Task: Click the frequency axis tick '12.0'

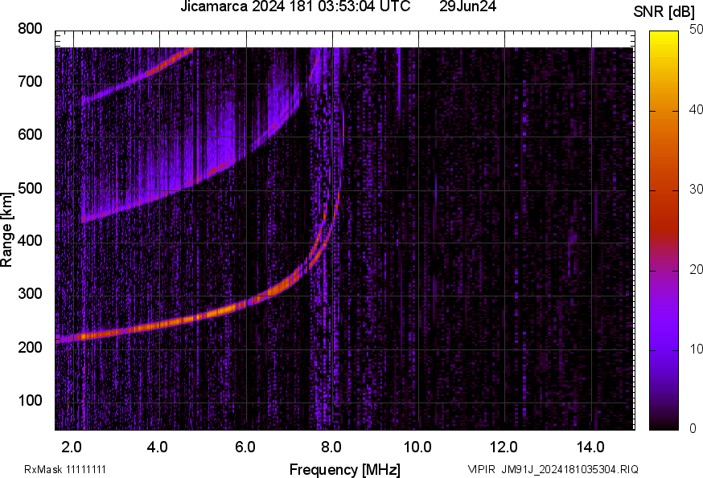Action: pos(504,447)
